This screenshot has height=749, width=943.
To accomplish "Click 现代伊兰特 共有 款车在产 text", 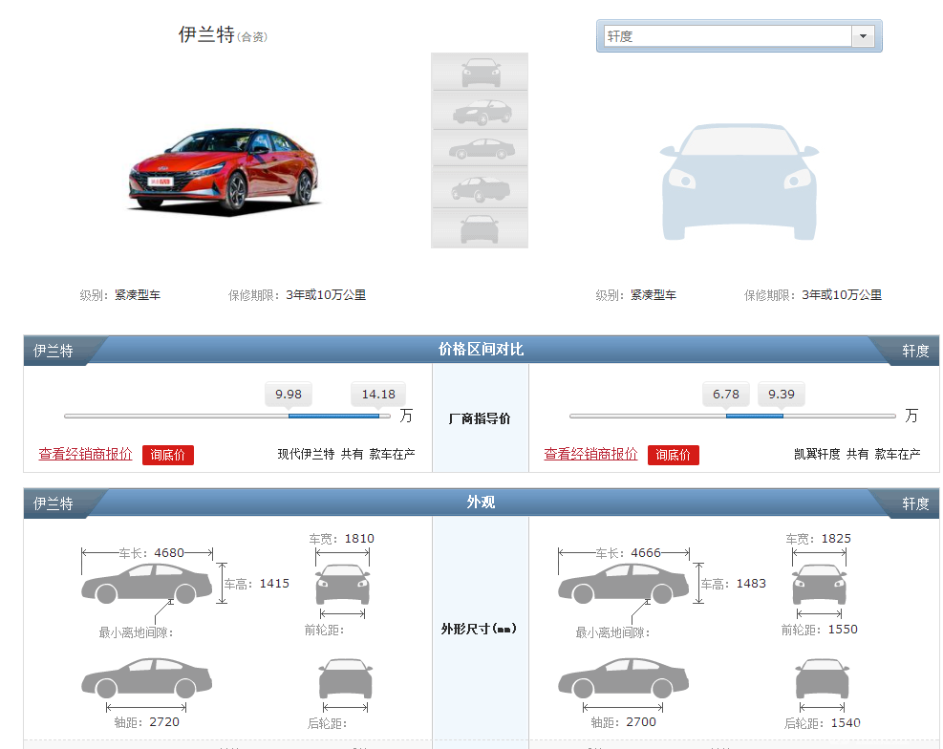I will [x=347, y=454].
